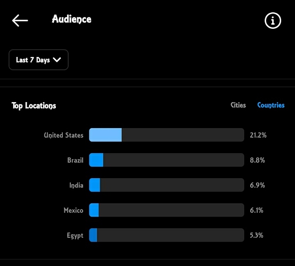Click the Top Locations heading
The height and width of the screenshot is (266, 295).
pos(34,106)
